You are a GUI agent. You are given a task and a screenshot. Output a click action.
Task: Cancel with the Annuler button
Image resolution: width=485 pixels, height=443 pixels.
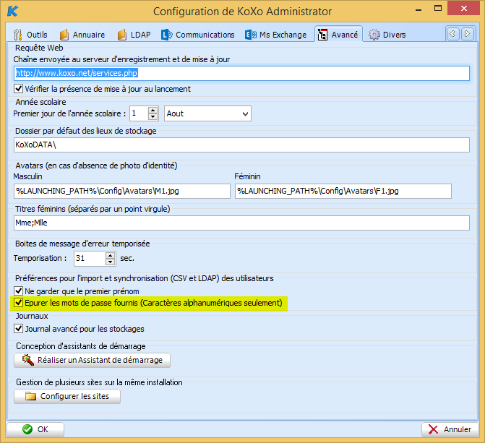[x=450, y=429]
